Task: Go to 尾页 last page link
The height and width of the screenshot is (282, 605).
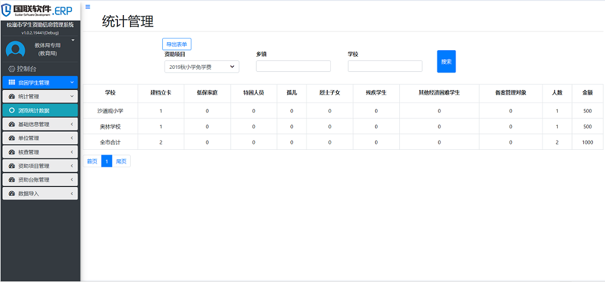Action: [x=121, y=161]
